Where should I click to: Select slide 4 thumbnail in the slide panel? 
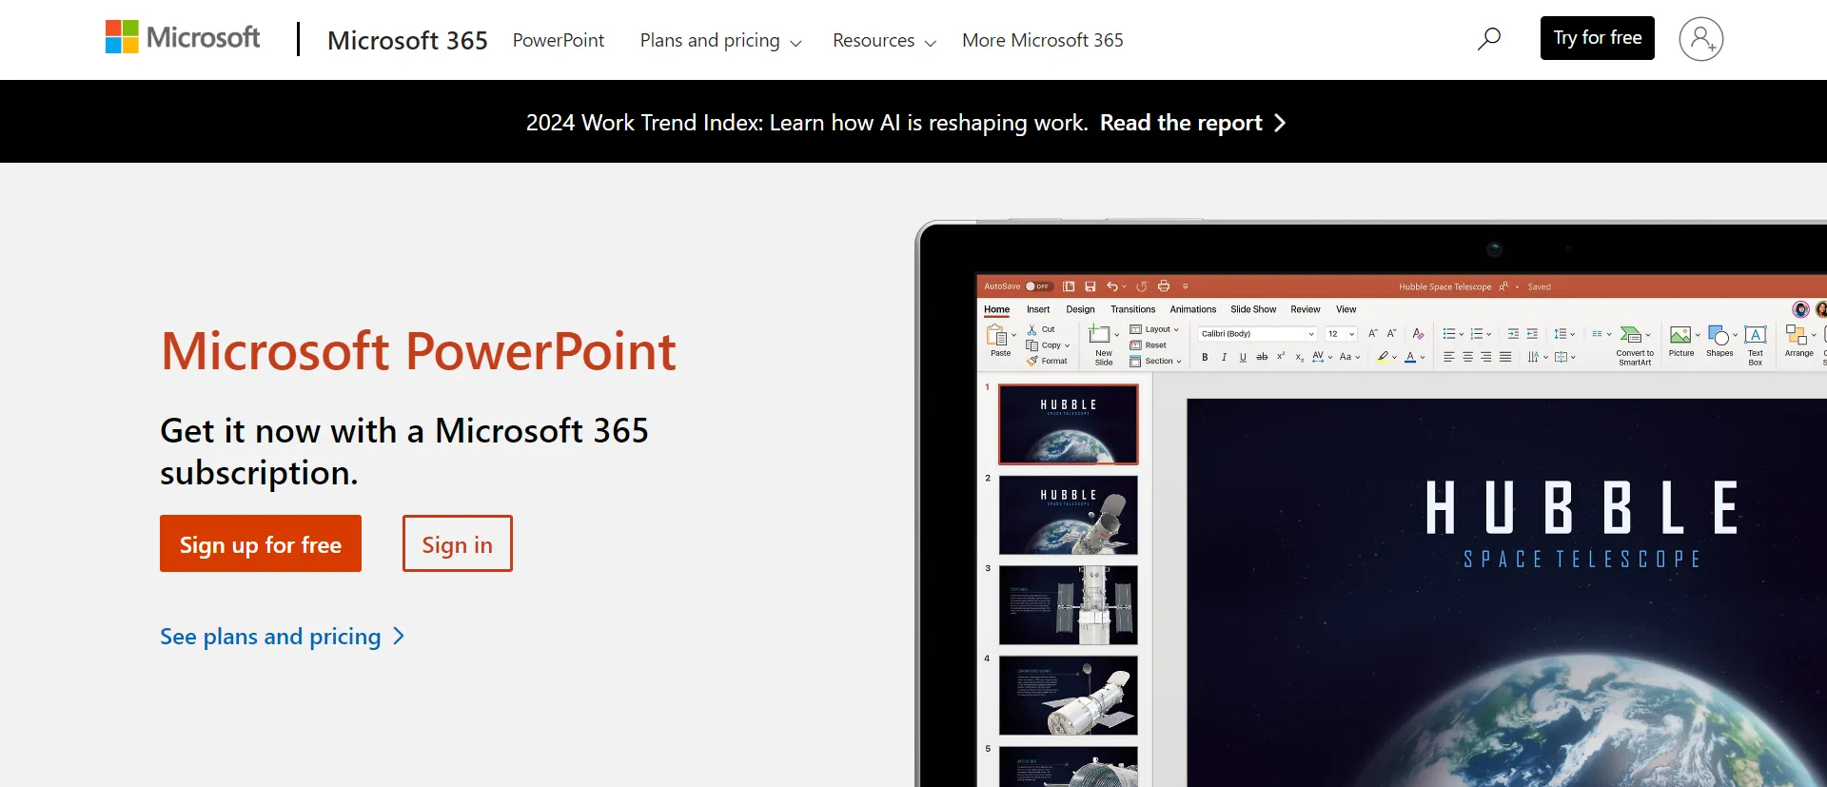point(1069,695)
